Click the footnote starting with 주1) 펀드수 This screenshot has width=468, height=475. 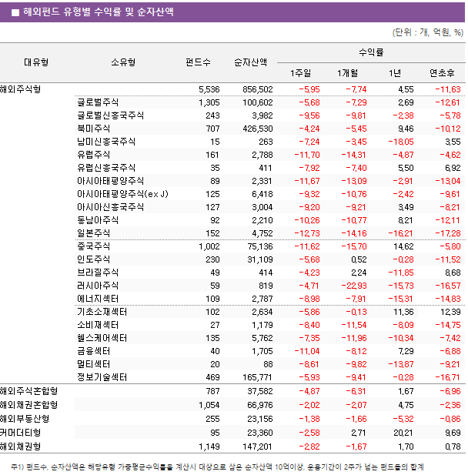pos(217,467)
